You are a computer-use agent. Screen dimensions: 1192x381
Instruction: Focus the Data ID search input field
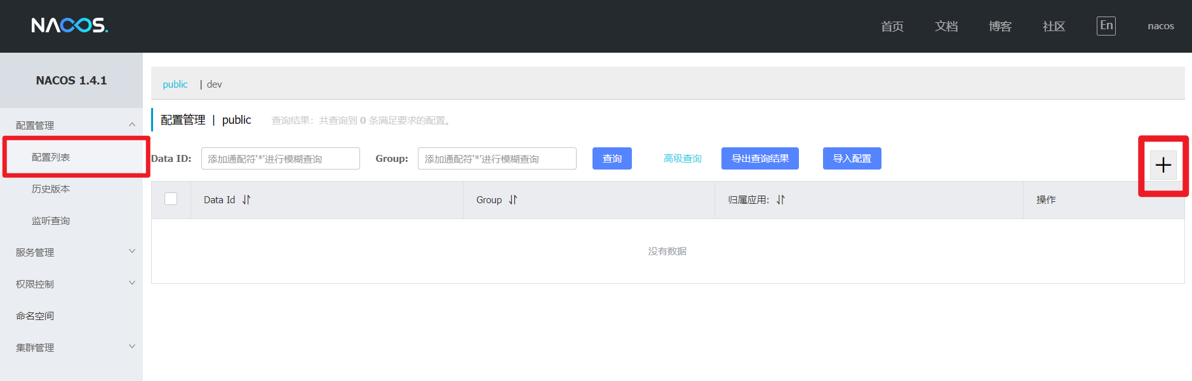pyautogui.click(x=280, y=159)
